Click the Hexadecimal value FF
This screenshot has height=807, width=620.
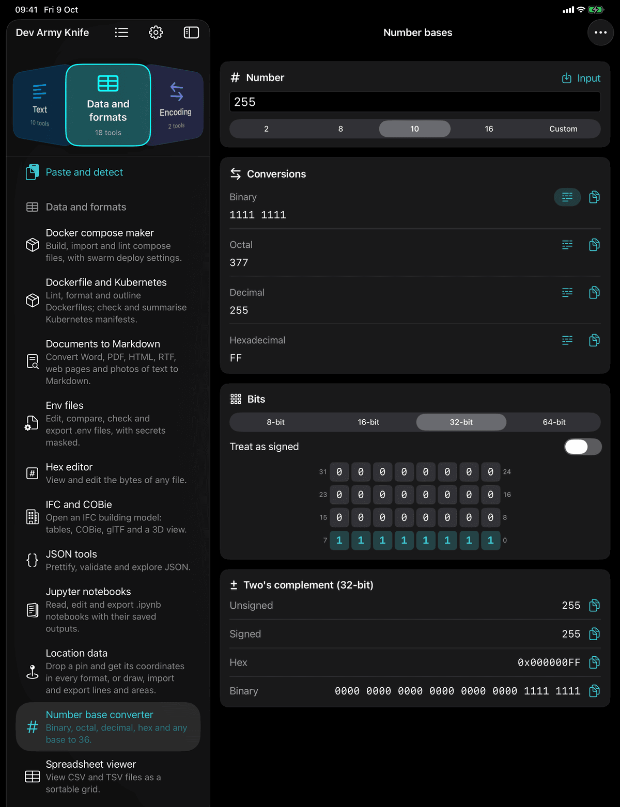click(x=236, y=358)
